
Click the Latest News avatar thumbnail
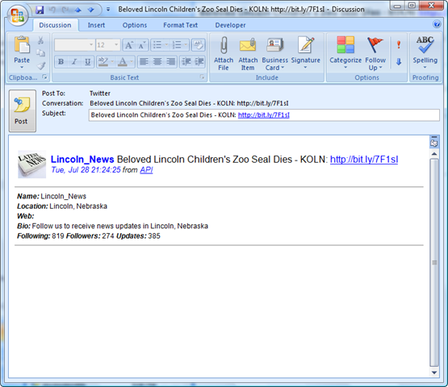(32, 164)
